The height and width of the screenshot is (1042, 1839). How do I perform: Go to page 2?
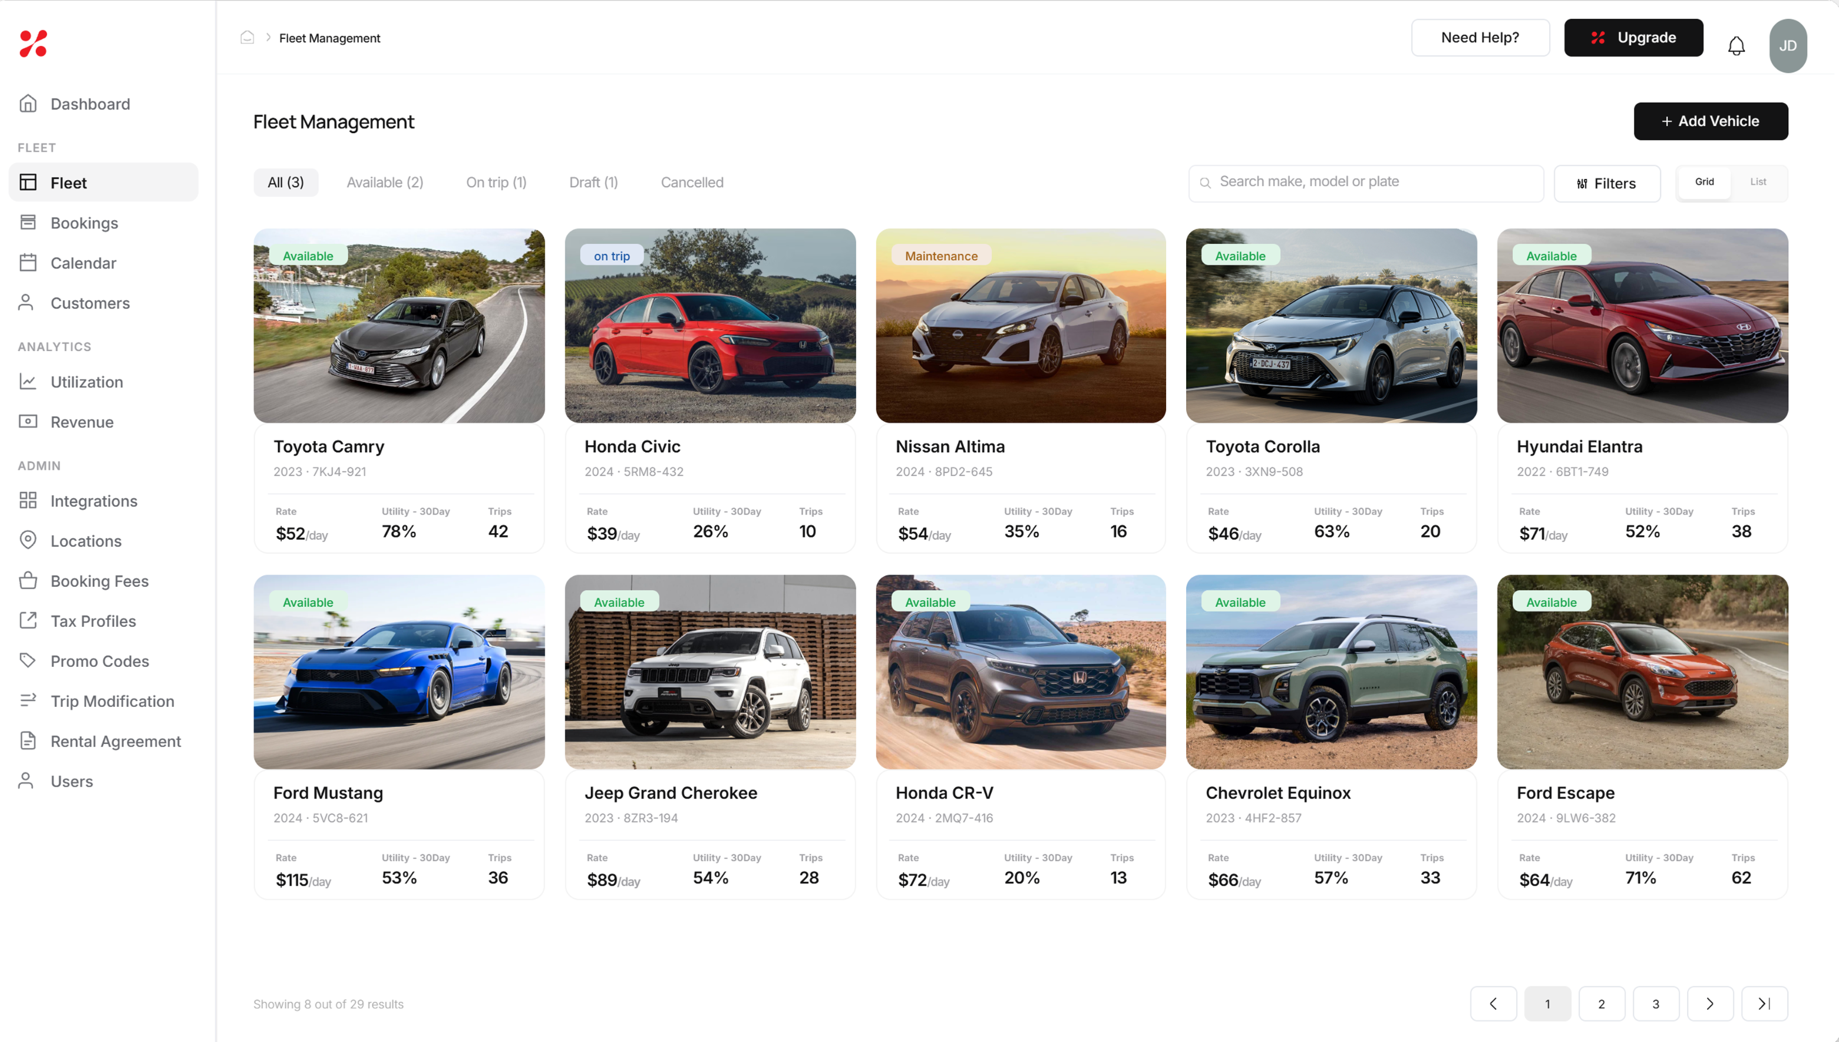point(1602,1003)
